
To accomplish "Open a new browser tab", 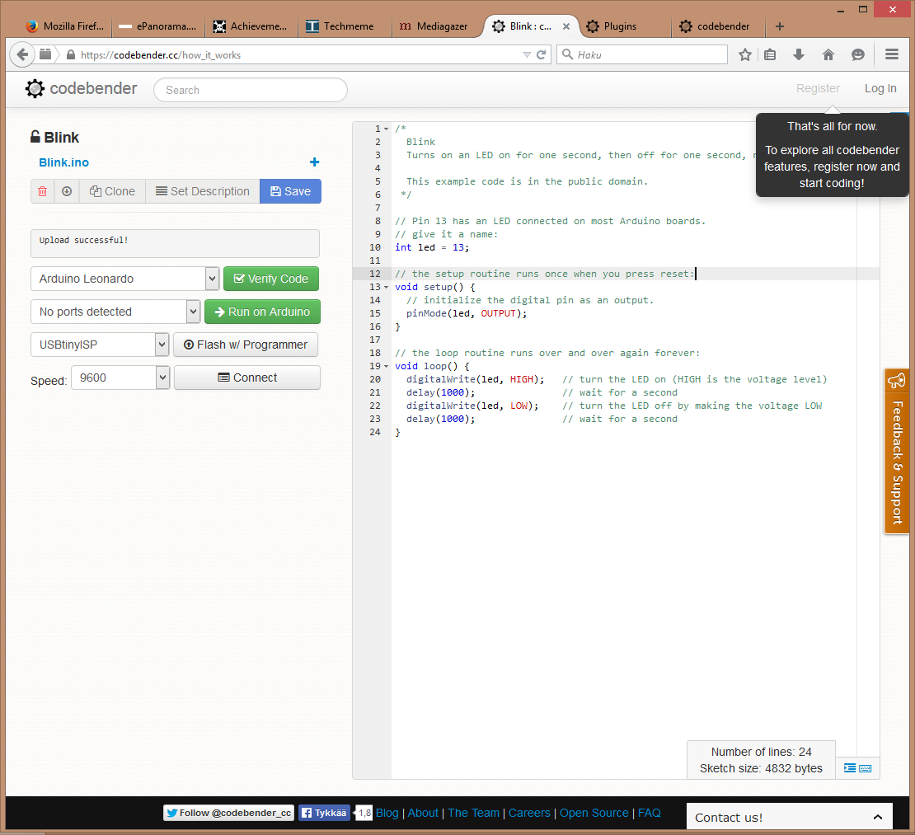I will (780, 26).
